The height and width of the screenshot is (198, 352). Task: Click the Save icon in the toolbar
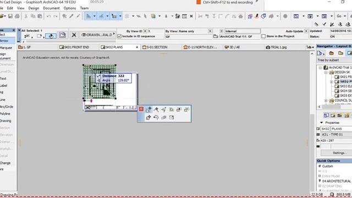click(10, 16)
